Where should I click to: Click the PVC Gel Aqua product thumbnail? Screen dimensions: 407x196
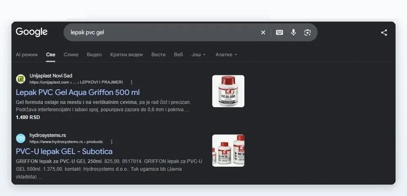(x=228, y=91)
